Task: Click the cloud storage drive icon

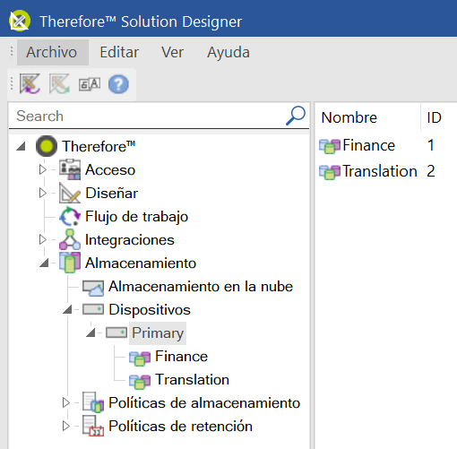Action: (93, 288)
